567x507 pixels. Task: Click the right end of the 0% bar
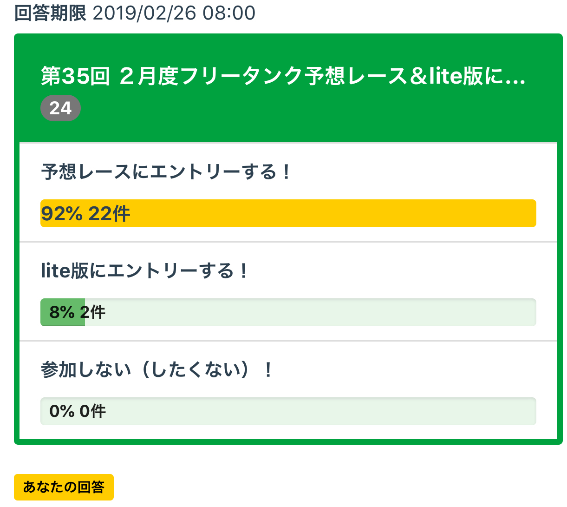[x=529, y=411]
